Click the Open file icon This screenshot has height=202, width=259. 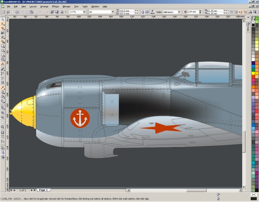(8, 12)
